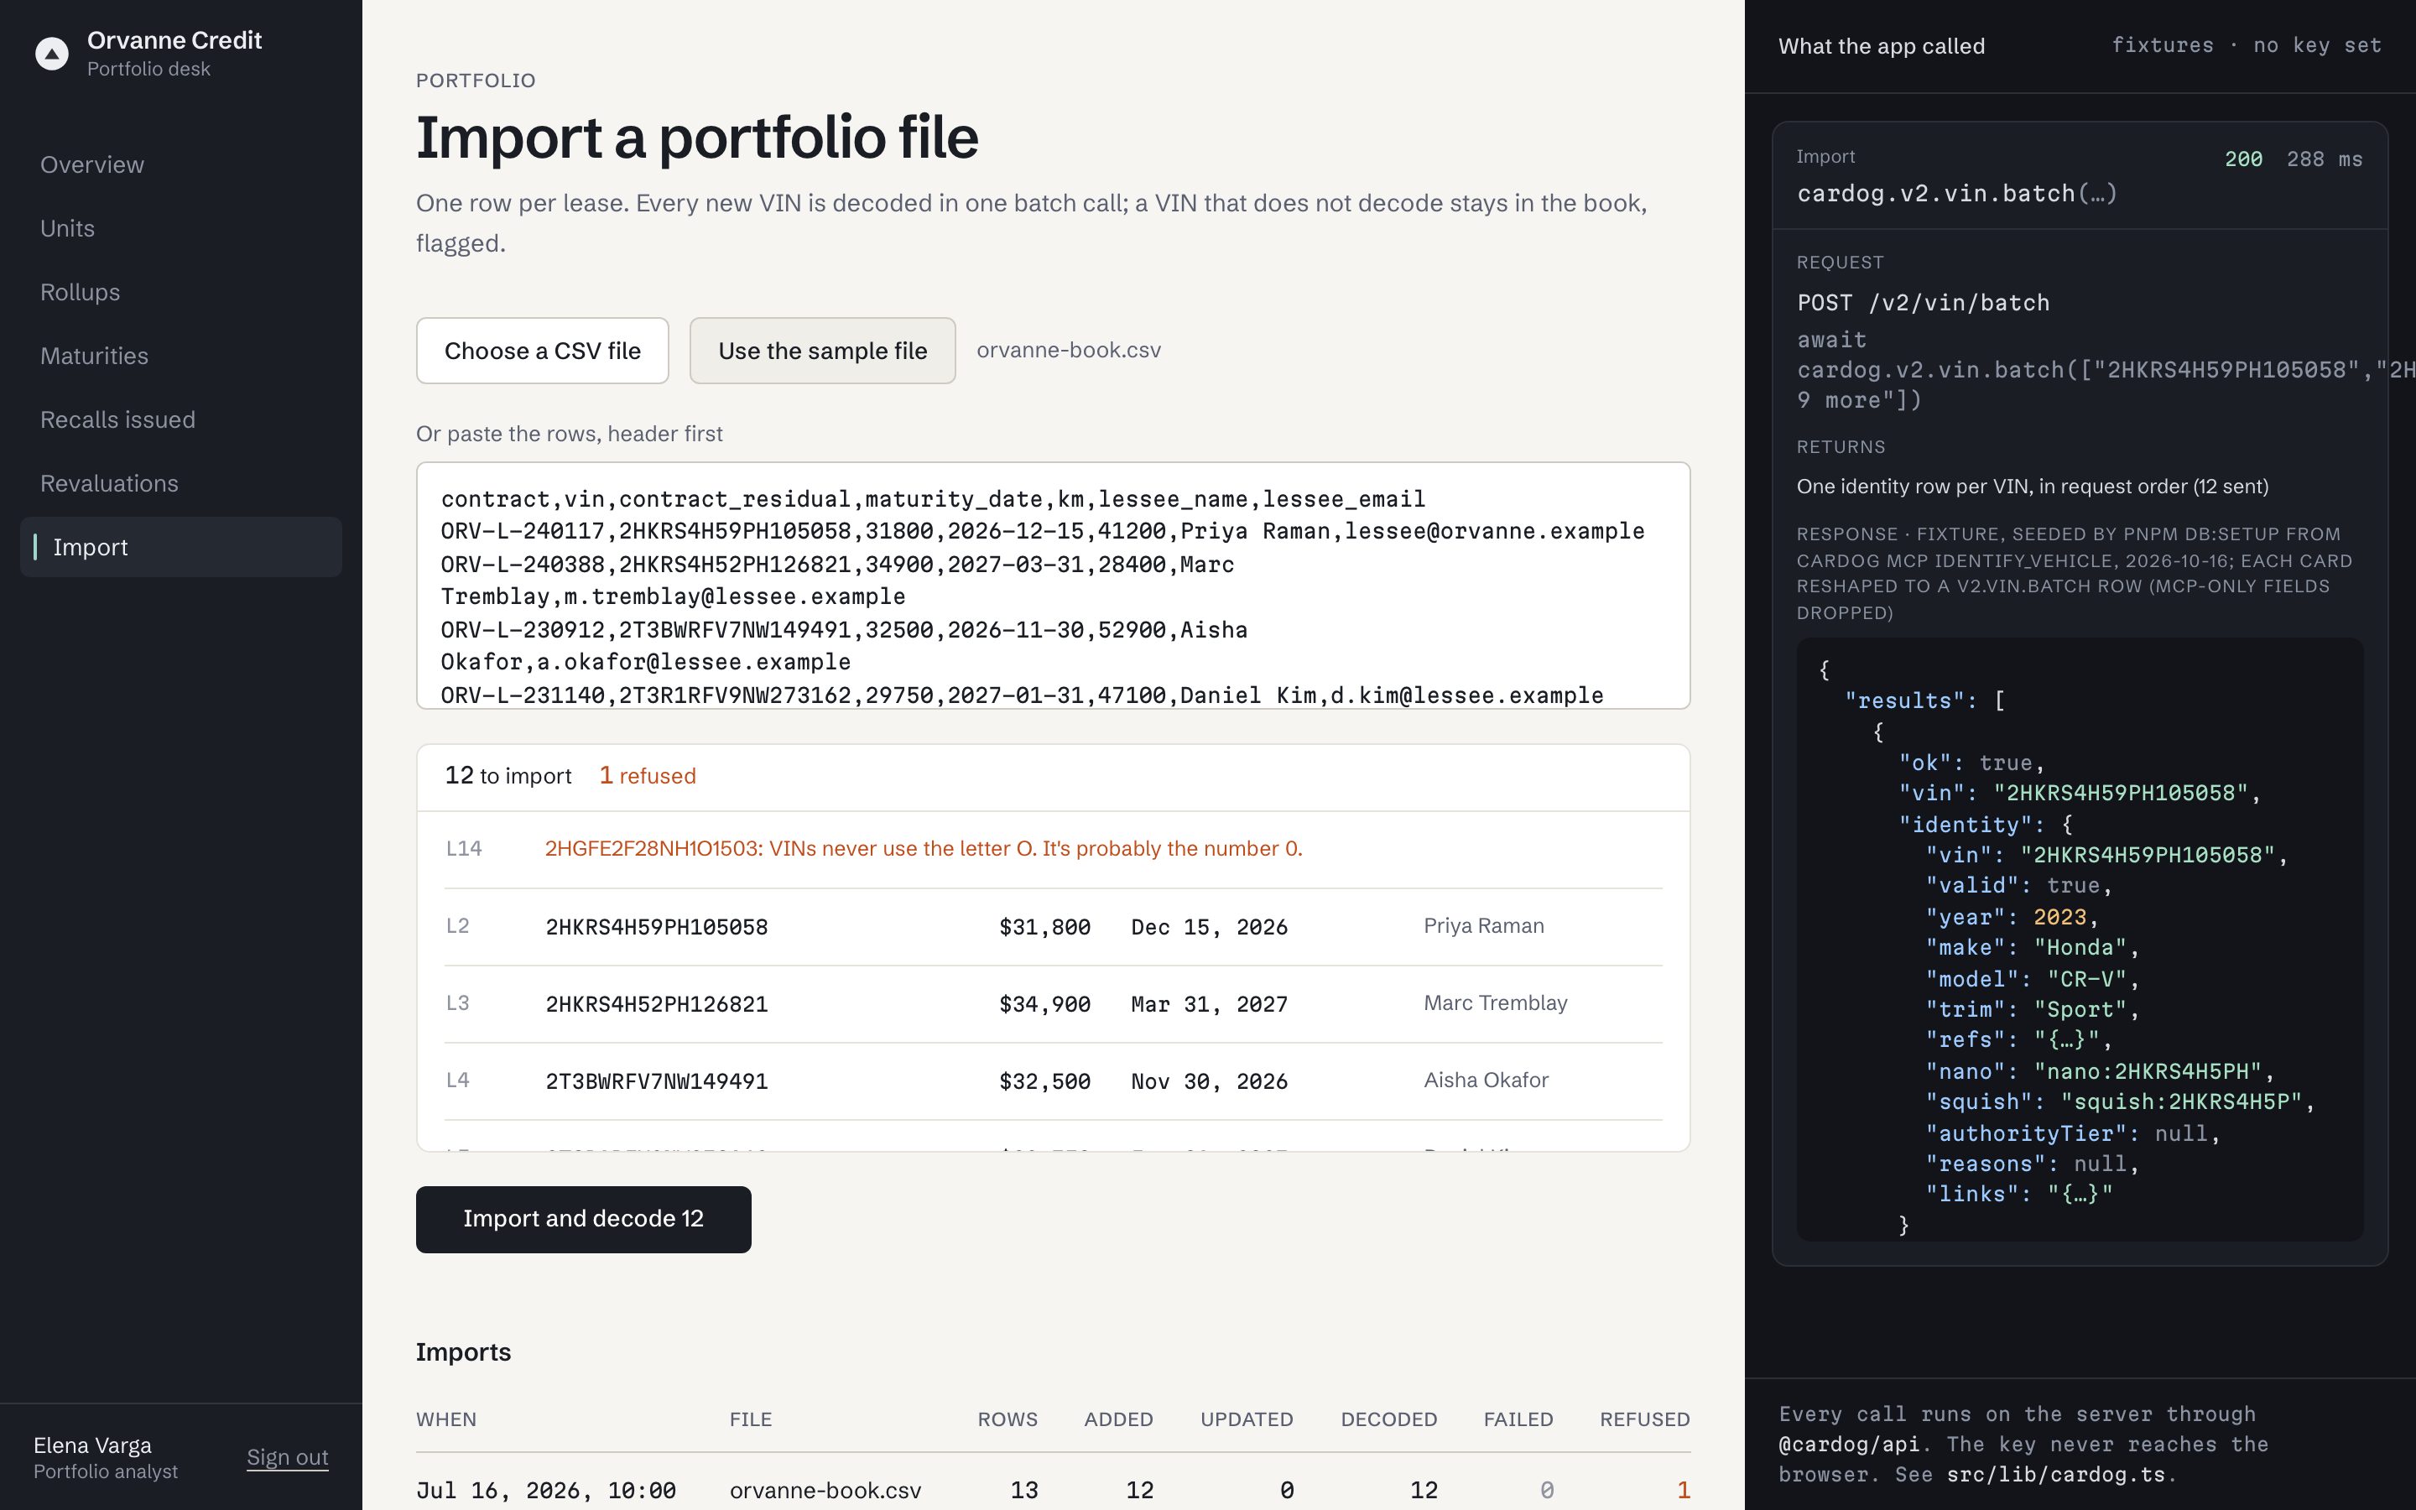Click the Orvanne Credit logo icon
2416x1510 pixels.
tap(52, 53)
